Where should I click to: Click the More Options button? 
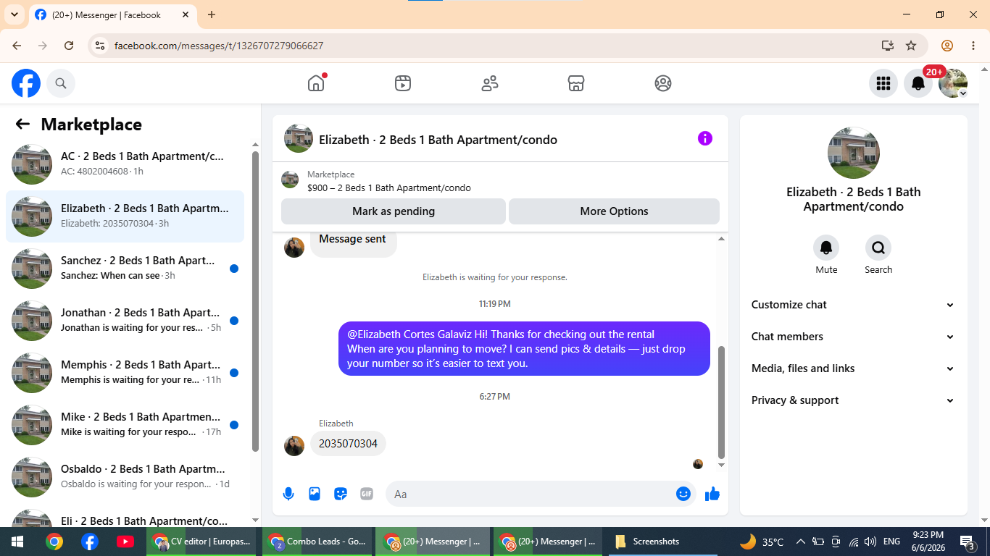click(614, 211)
